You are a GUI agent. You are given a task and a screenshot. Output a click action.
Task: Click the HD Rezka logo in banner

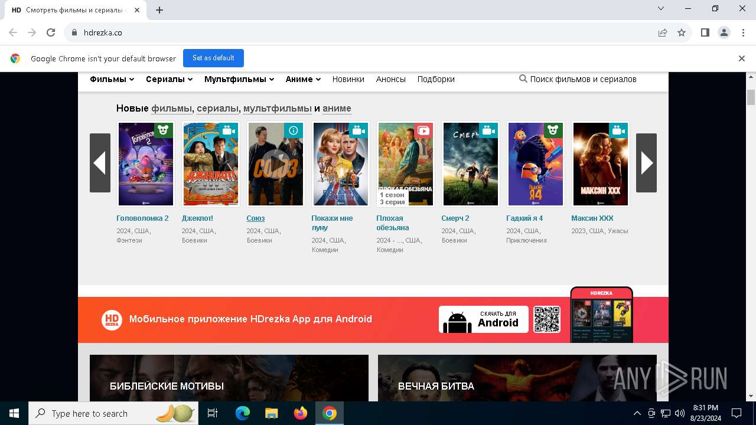click(112, 320)
